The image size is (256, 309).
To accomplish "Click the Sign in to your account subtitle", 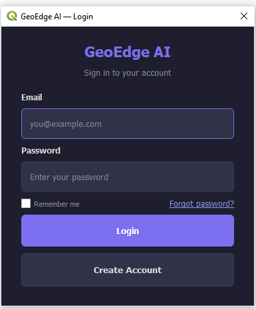I will 128,73.
